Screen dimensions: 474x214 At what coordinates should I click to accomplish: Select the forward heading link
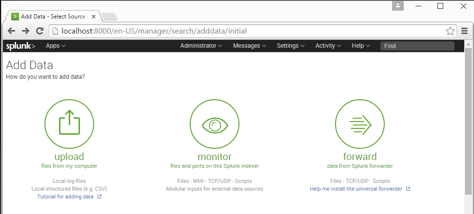(360, 157)
